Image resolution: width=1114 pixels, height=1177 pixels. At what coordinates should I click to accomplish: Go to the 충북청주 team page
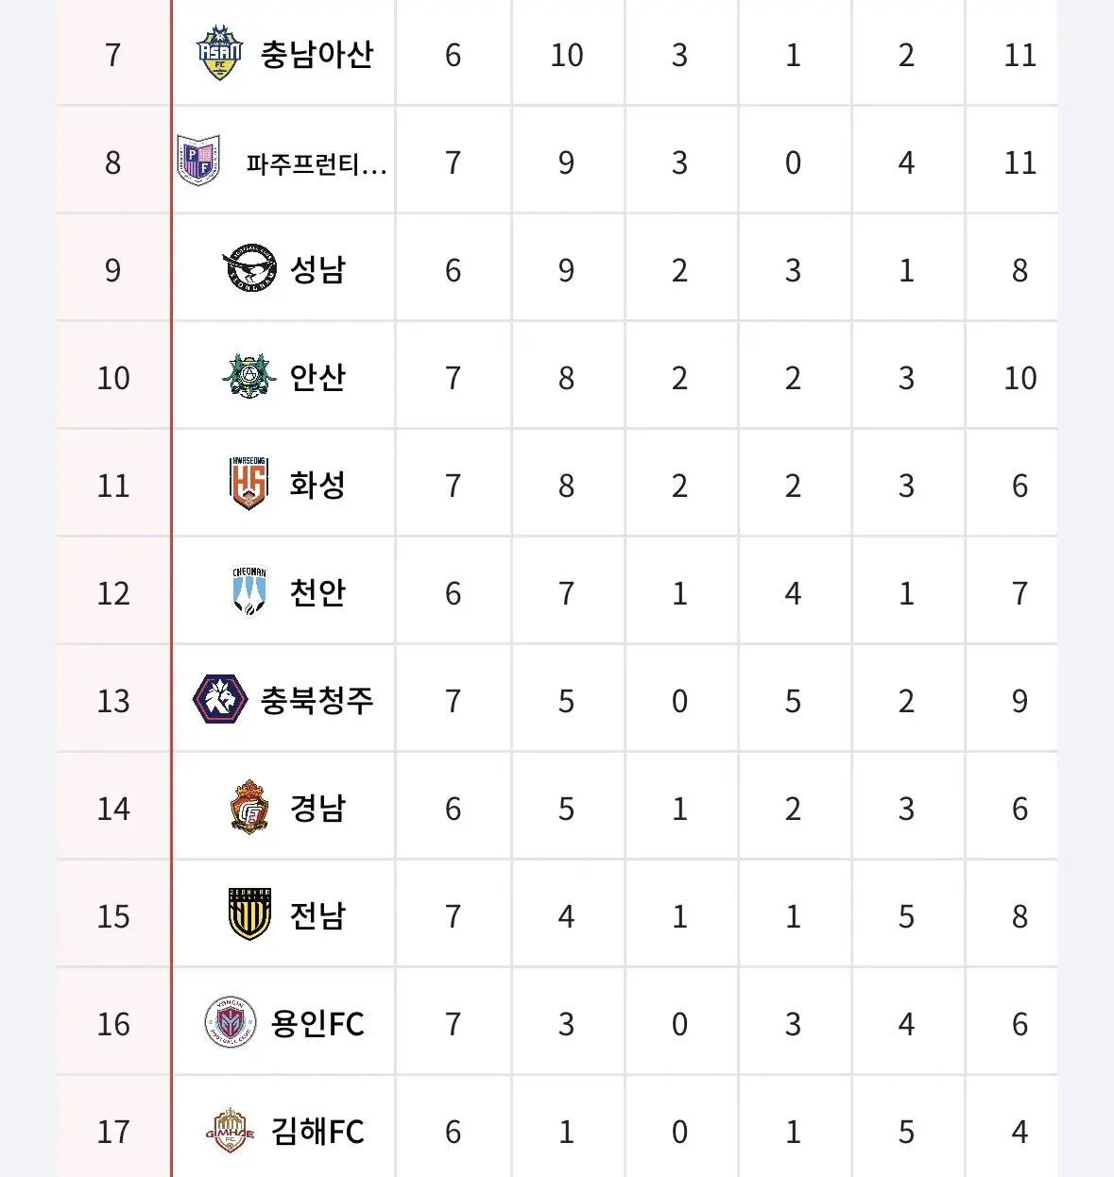coord(317,700)
